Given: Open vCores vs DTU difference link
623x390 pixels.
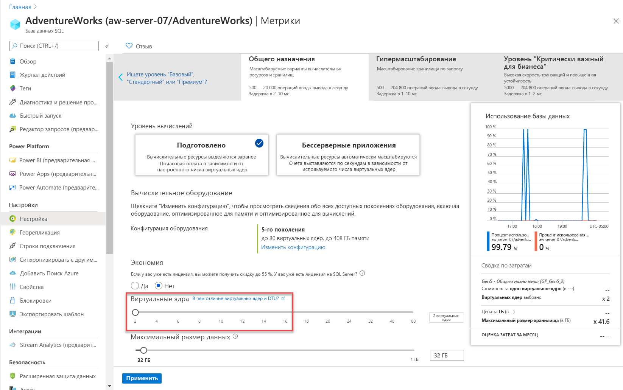Looking at the screenshot, I should (x=238, y=298).
